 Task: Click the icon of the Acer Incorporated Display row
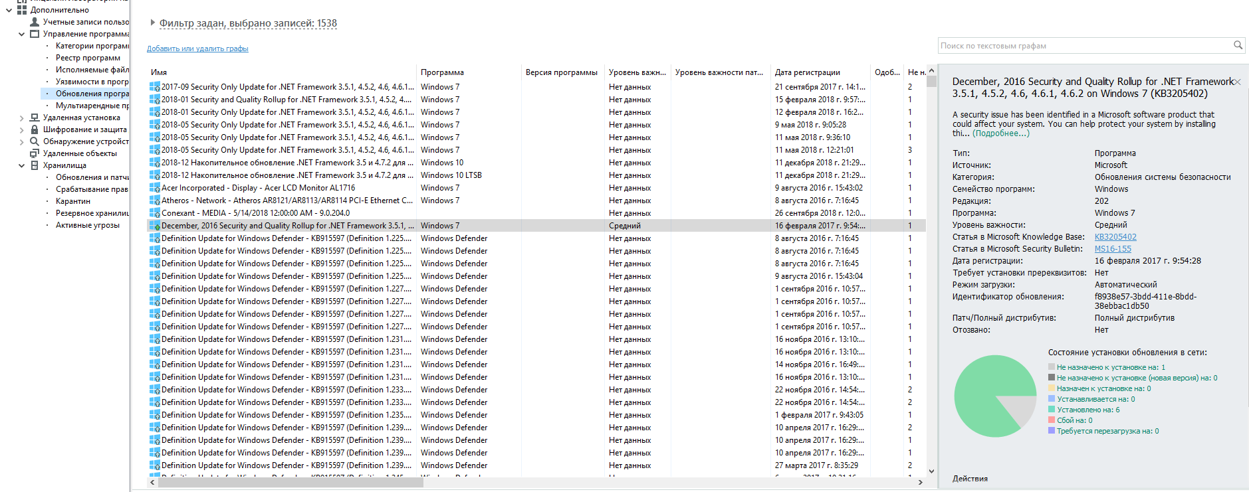(x=155, y=188)
